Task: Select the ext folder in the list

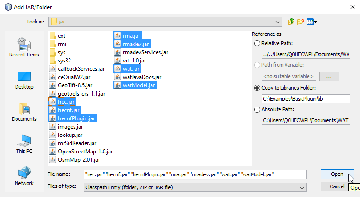Action: click(62, 36)
